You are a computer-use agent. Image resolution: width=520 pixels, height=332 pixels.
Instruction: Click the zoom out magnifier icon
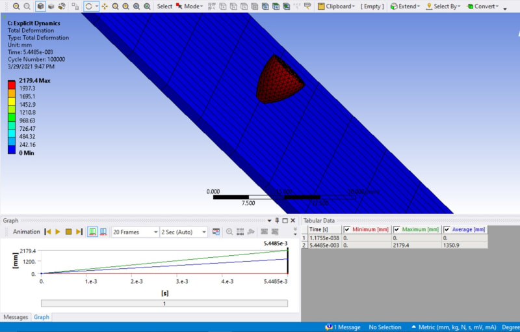click(x=27, y=6)
